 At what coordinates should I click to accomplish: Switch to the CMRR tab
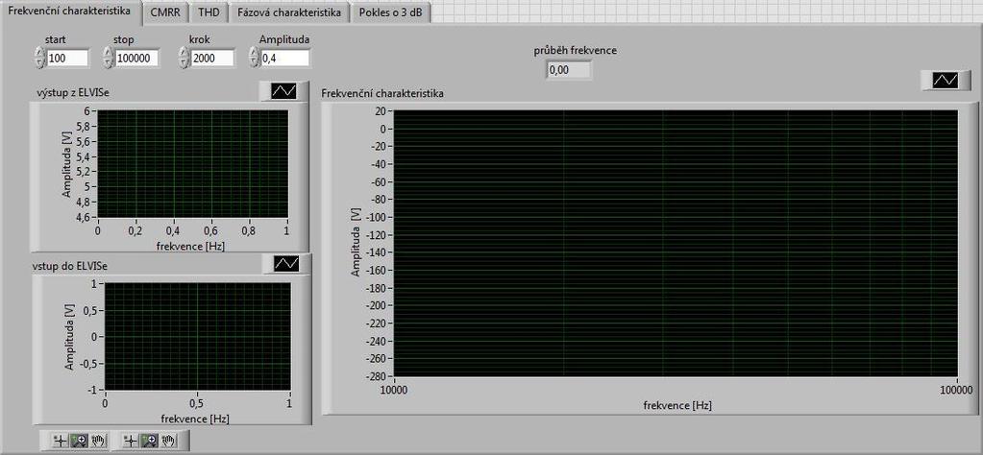click(x=165, y=12)
